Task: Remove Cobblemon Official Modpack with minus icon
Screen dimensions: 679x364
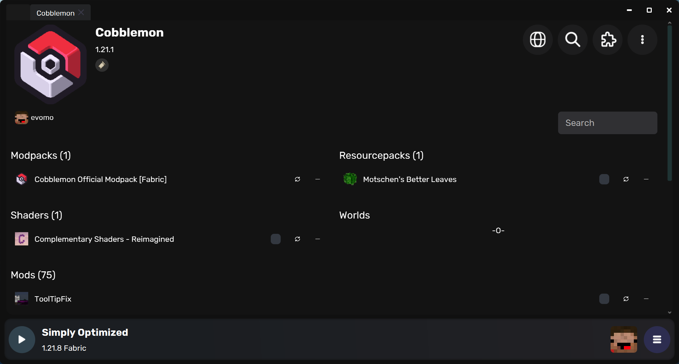Action: (x=318, y=179)
